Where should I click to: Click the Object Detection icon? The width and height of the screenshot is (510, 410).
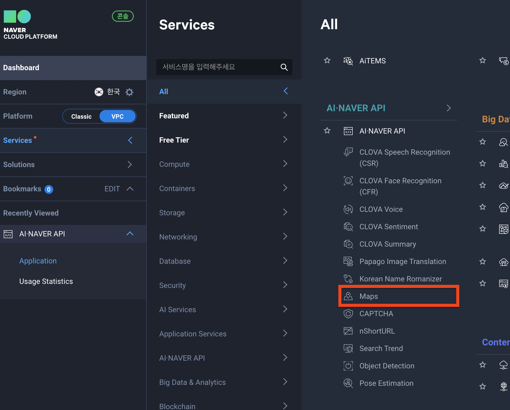pos(348,366)
